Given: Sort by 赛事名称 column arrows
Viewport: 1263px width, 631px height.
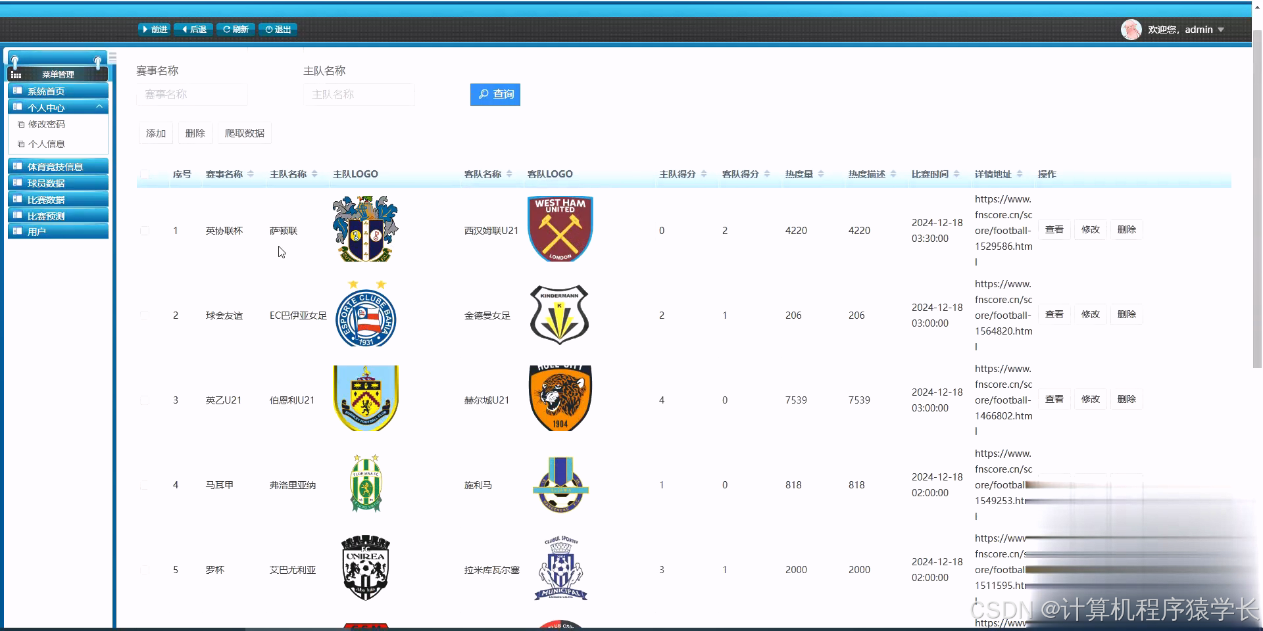Looking at the screenshot, I should point(251,174).
